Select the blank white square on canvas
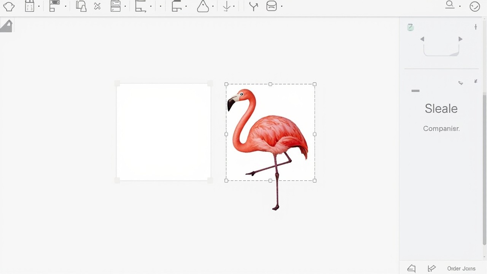487x274 pixels. coord(164,132)
